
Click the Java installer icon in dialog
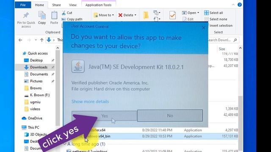(78, 66)
